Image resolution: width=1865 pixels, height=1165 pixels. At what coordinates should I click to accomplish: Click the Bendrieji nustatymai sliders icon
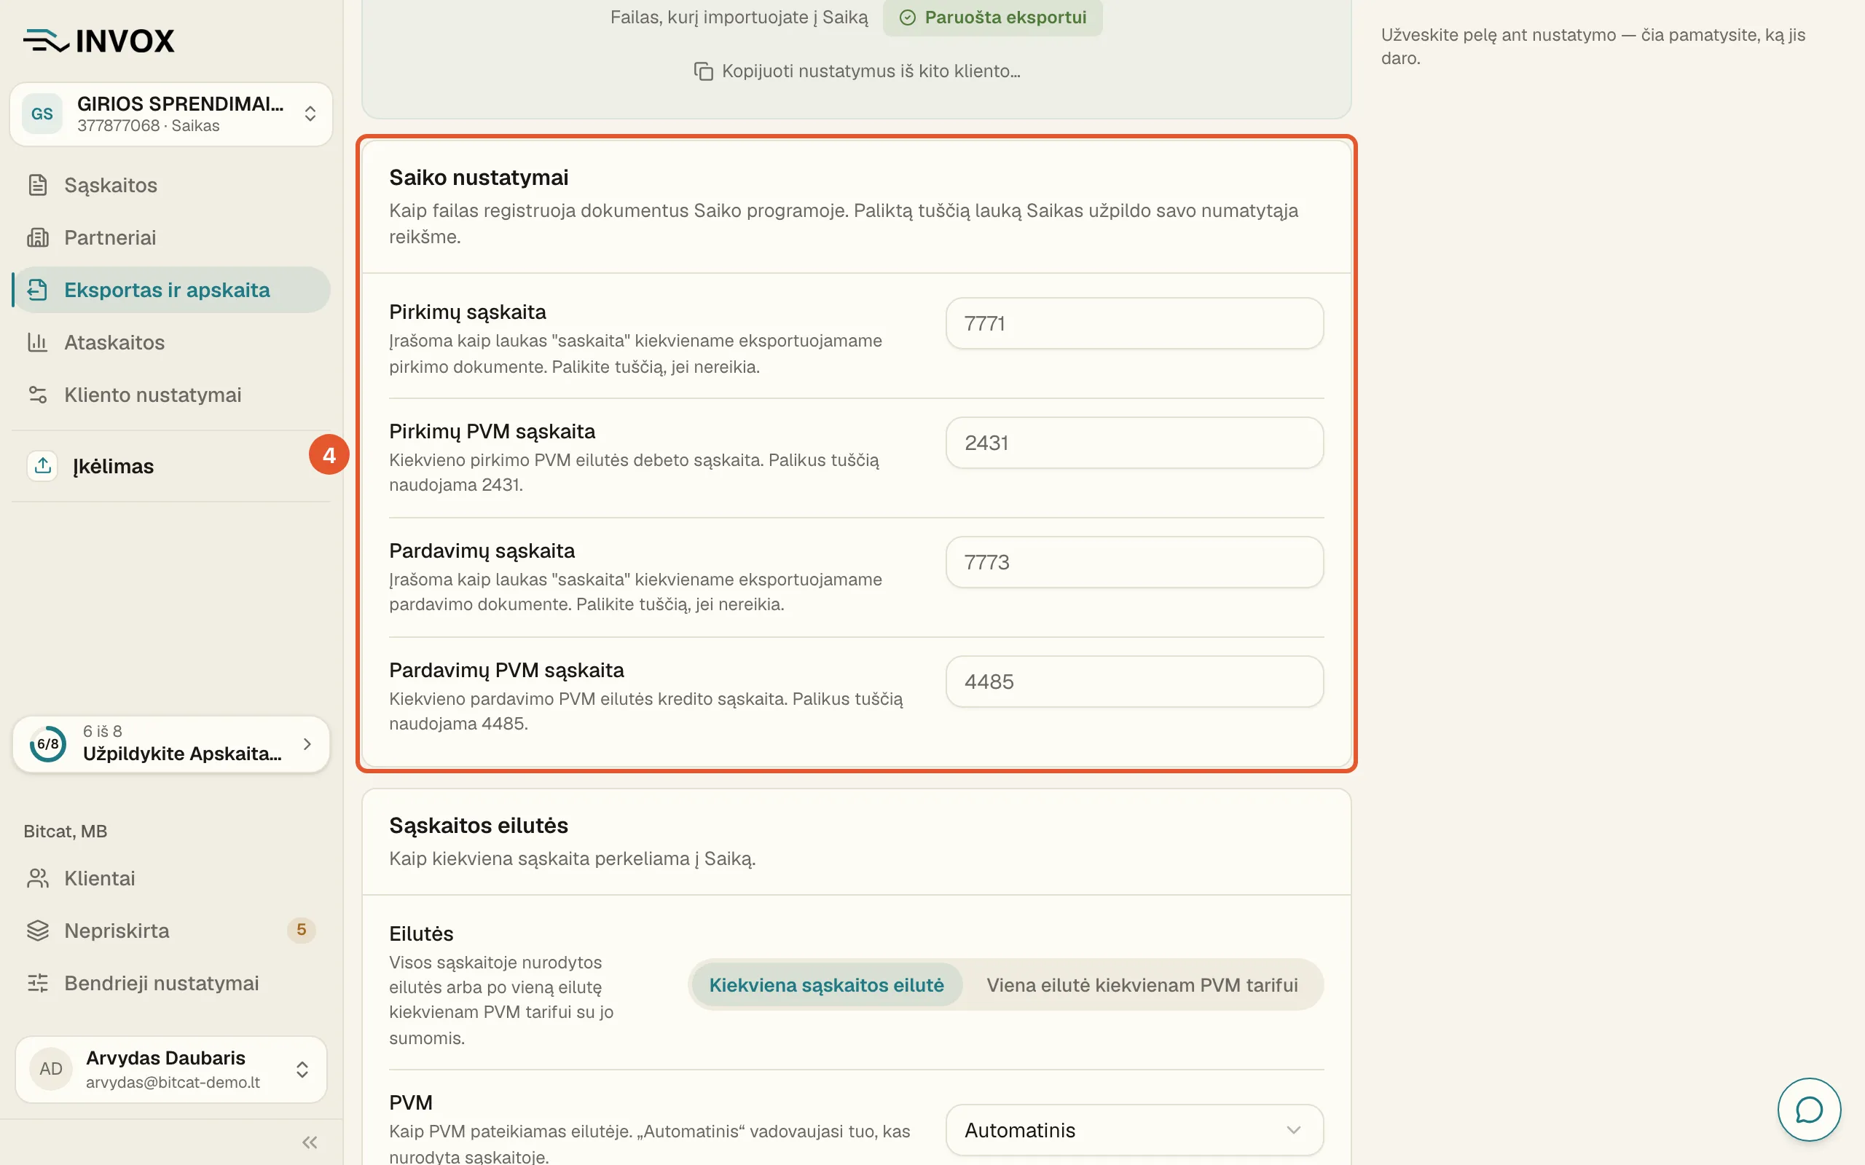point(38,983)
